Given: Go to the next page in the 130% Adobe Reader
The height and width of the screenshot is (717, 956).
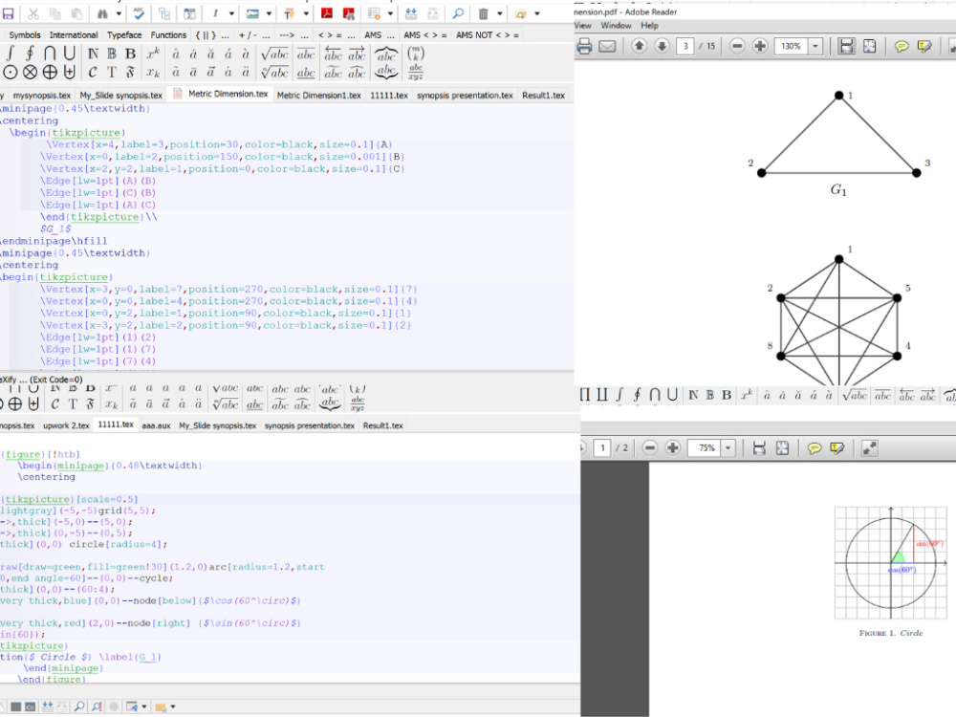Looking at the screenshot, I should point(663,46).
